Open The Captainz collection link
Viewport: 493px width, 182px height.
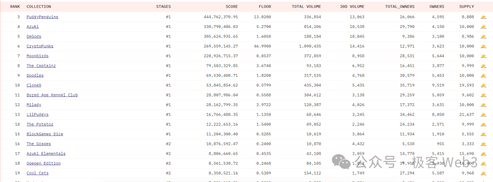pos(41,66)
